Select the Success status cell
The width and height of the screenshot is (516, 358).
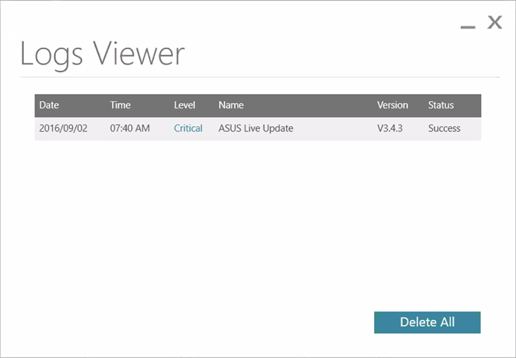444,128
